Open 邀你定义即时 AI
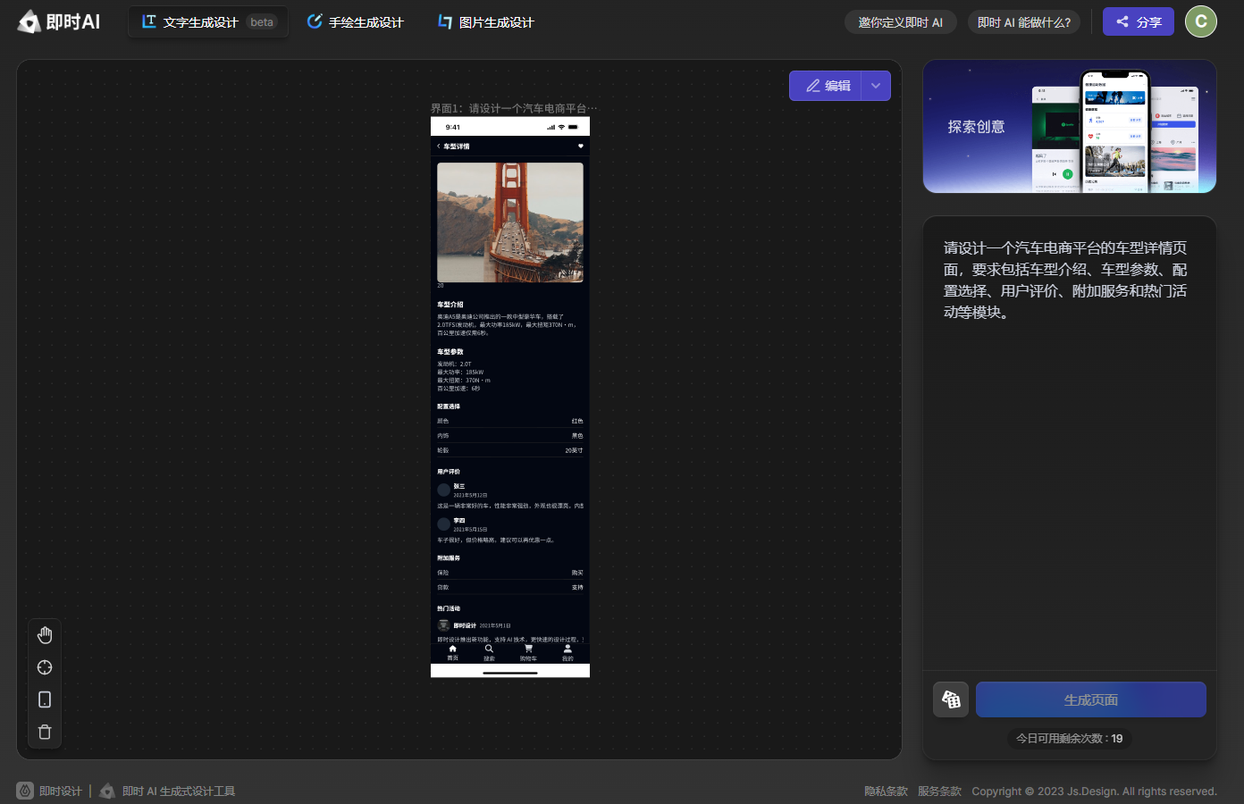The image size is (1244, 804). 900,22
